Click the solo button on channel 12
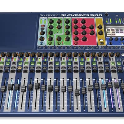Viewport: 124px width, 124px height. (x=57, y=68)
